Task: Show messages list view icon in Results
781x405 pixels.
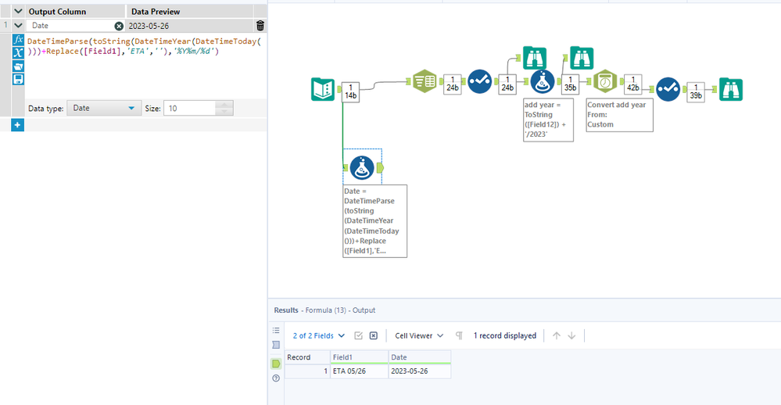Action: (276, 331)
